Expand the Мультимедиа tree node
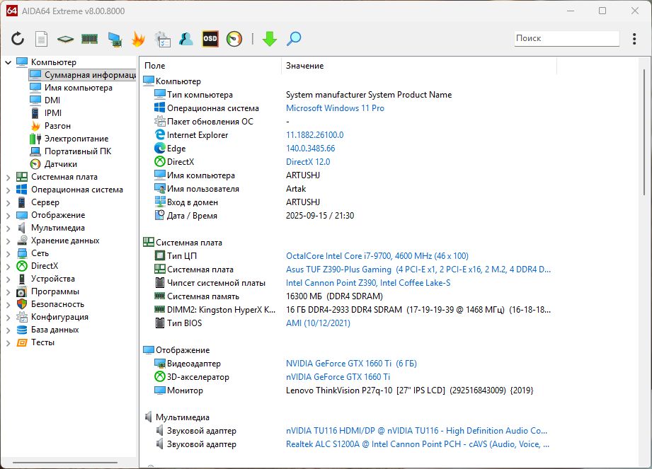The width and height of the screenshot is (652, 469). [x=8, y=228]
